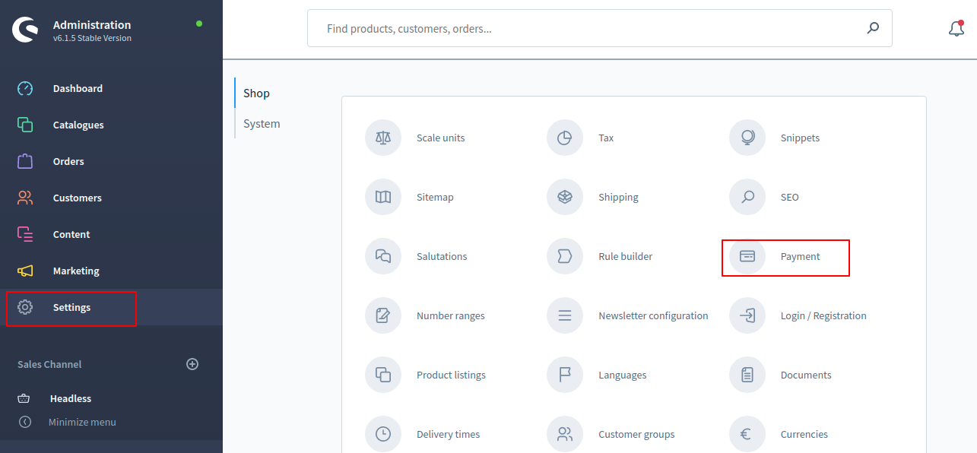
Task: Click the Scale units balance icon
Action: pyautogui.click(x=383, y=138)
